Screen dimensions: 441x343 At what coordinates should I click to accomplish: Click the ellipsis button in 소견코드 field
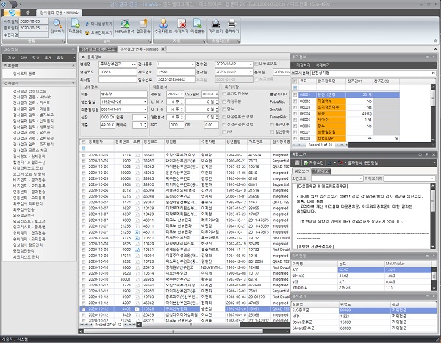click(360, 178)
